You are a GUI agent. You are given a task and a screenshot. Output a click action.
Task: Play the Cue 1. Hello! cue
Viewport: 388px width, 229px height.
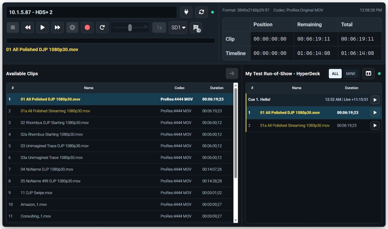(x=375, y=100)
